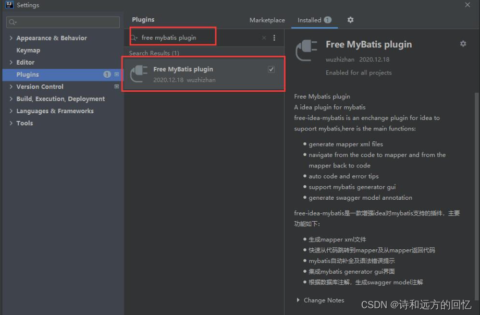Click 'support mybatis generator gui' bullet text
Image resolution: width=480 pixels, height=315 pixels.
pyautogui.click(x=352, y=187)
